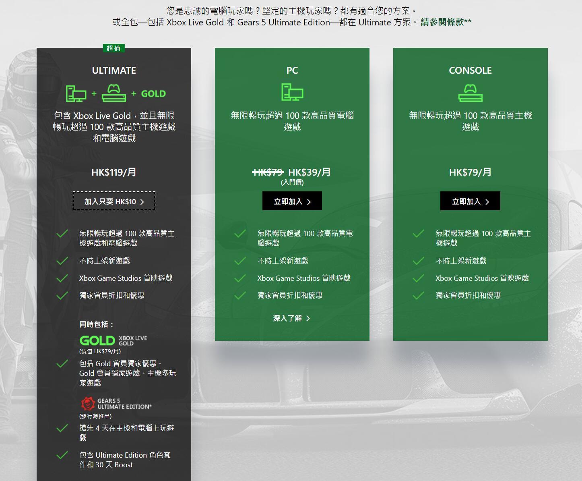Click checkmark beside PC Xbox Game Studios 首映遊戲
This screenshot has width=582, height=481.
[x=240, y=278]
